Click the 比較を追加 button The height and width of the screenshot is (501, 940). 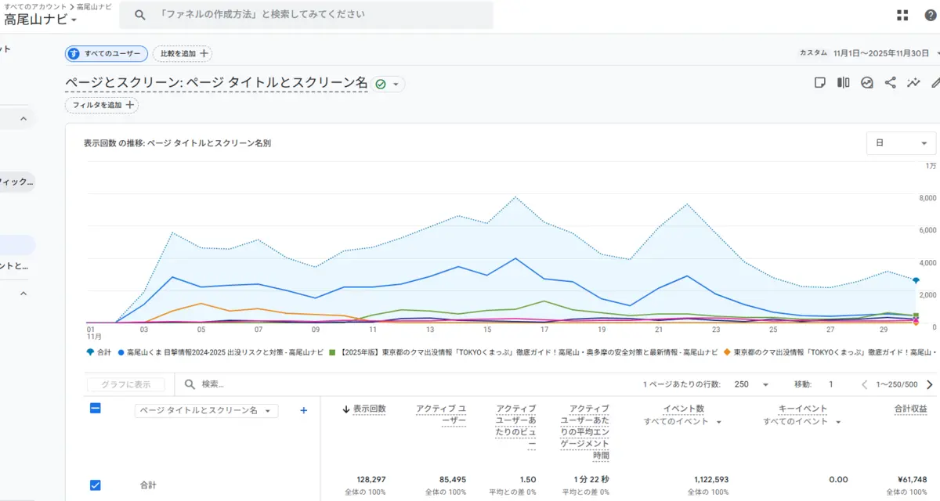click(183, 53)
